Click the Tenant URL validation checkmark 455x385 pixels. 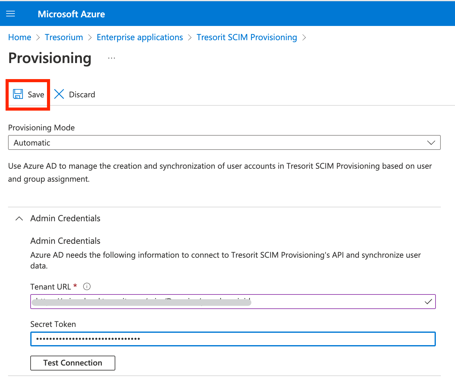[x=428, y=302]
